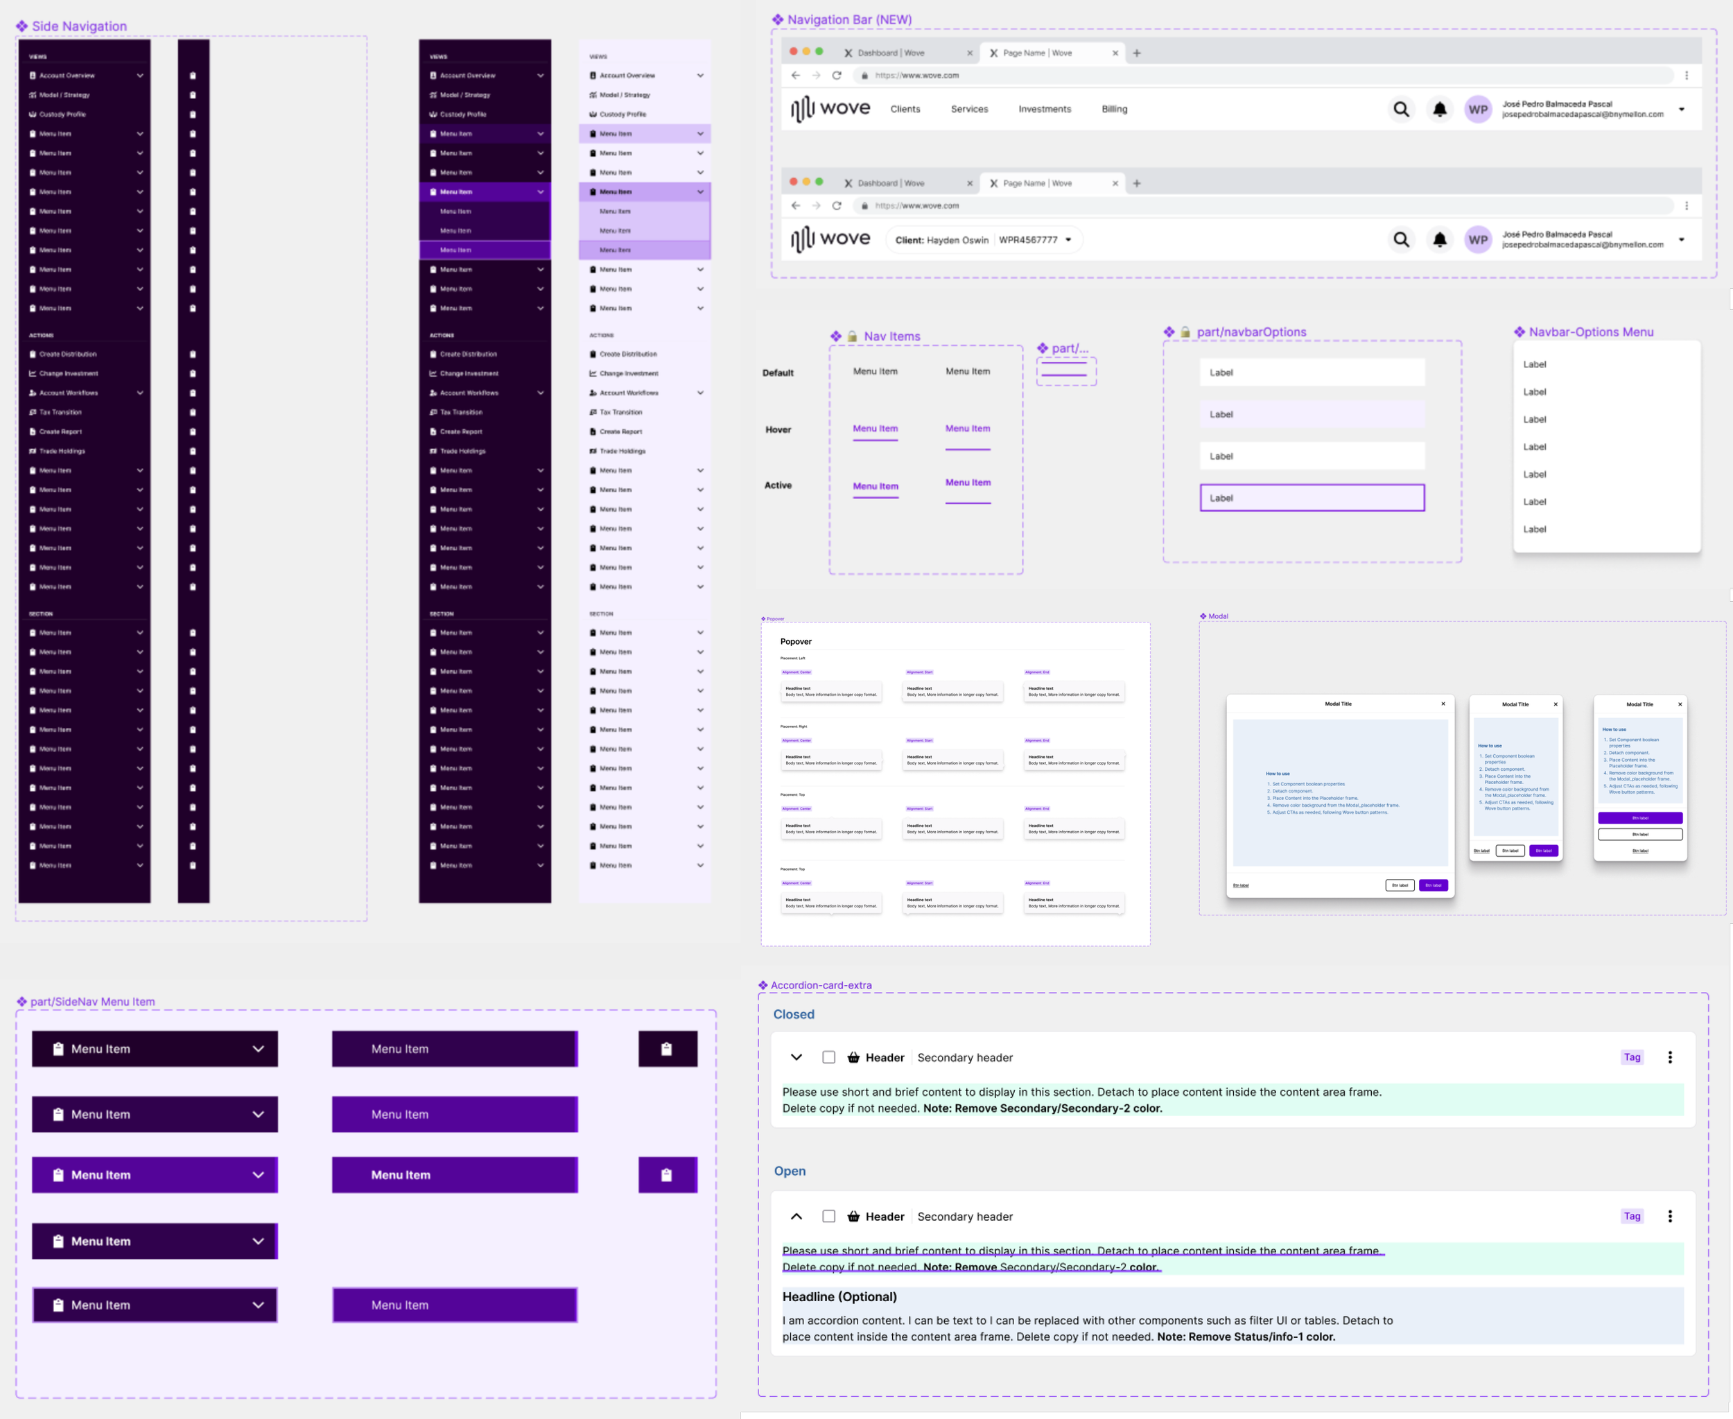Expand the Closed accordion with down chevron
The image size is (1733, 1419).
click(x=796, y=1057)
